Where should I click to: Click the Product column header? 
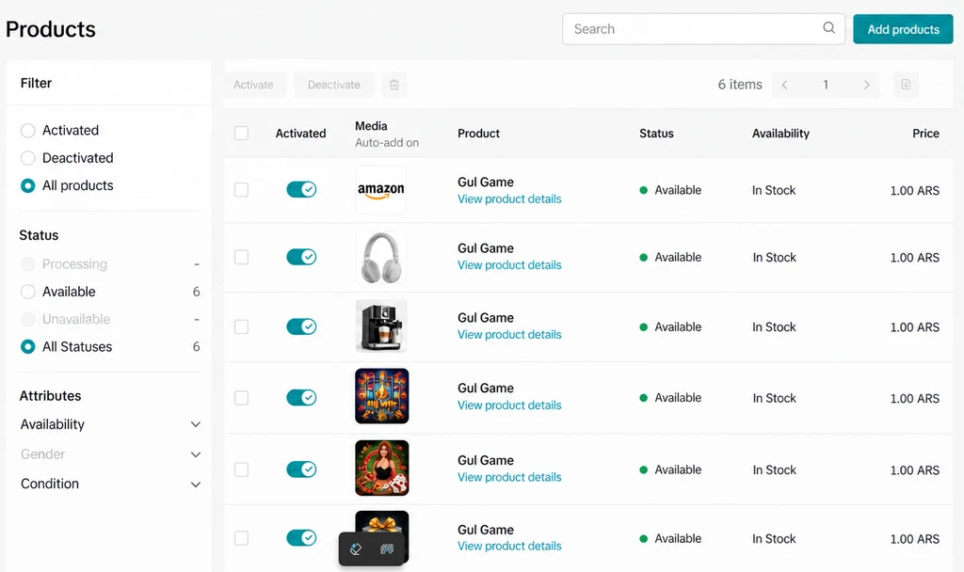pos(478,134)
